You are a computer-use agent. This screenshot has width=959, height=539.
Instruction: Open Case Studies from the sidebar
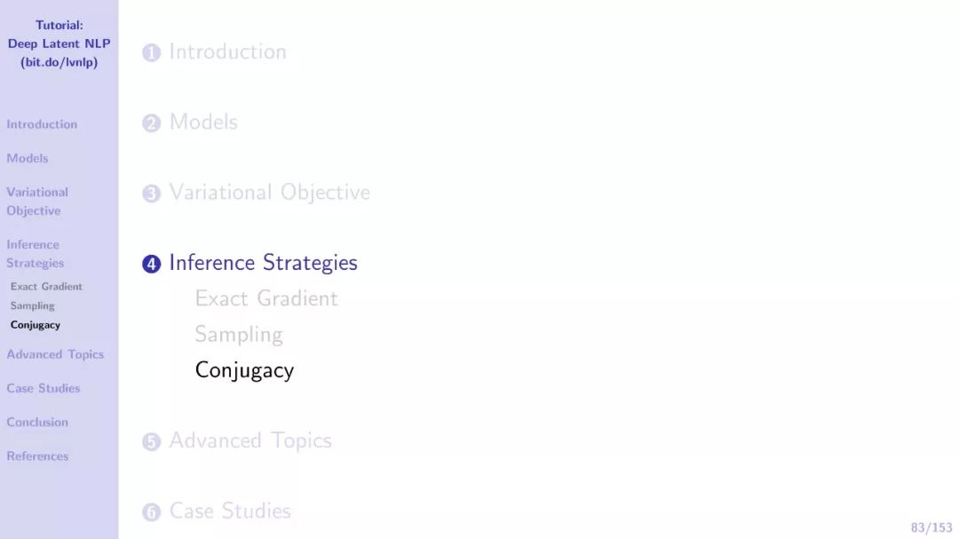pyautogui.click(x=43, y=388)
